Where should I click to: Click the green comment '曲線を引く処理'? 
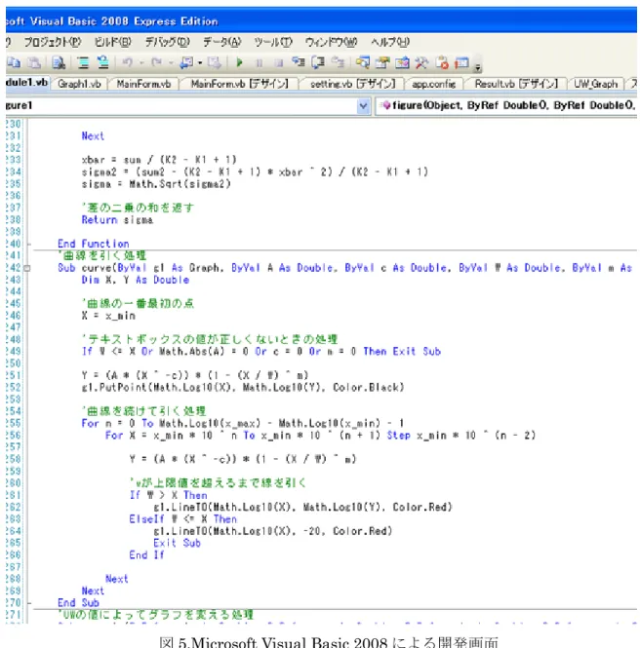click(x=101, y=255)
